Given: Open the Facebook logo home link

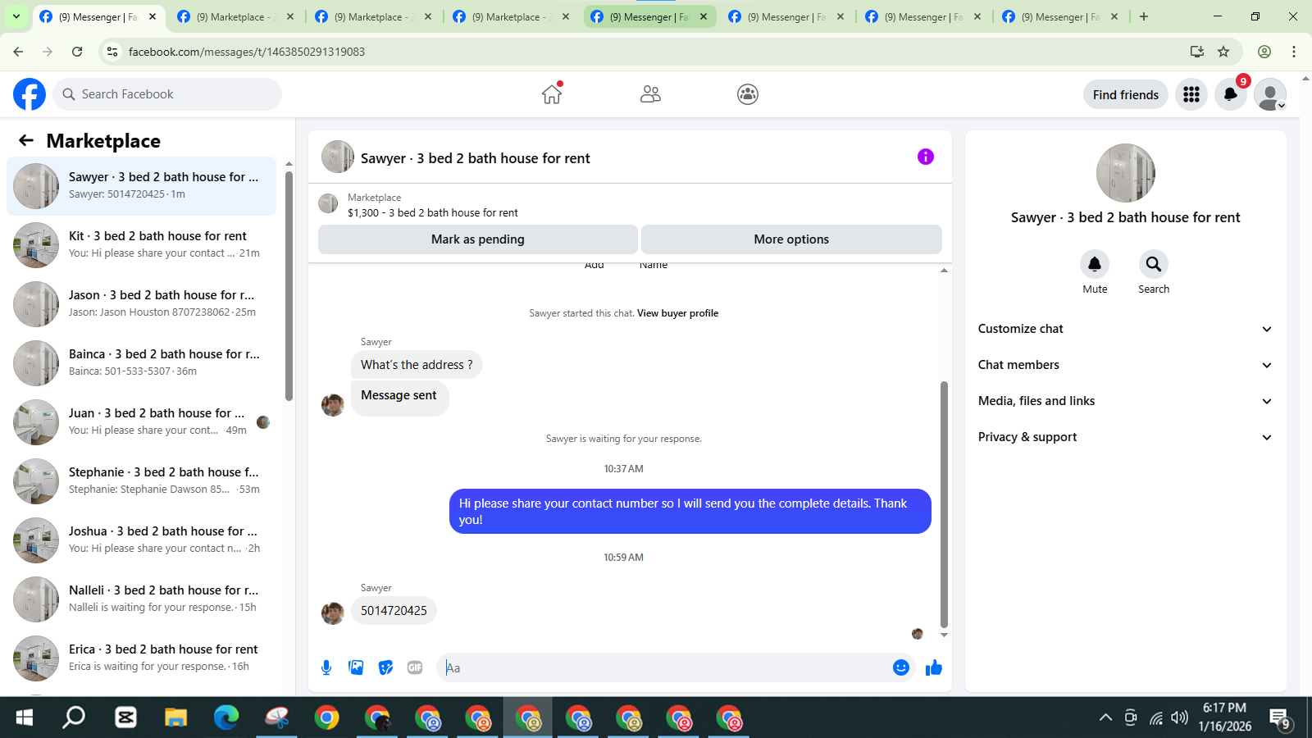Looking at the screenshot, I should click(x=30, y=94).
